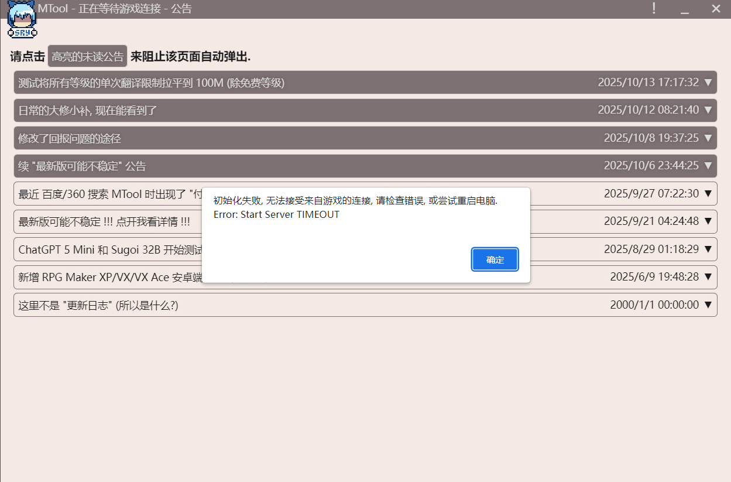
Task: Expand the 最新版可能不稳定 warning announcement
Action: pyautogui.click(x=708, y=221)
